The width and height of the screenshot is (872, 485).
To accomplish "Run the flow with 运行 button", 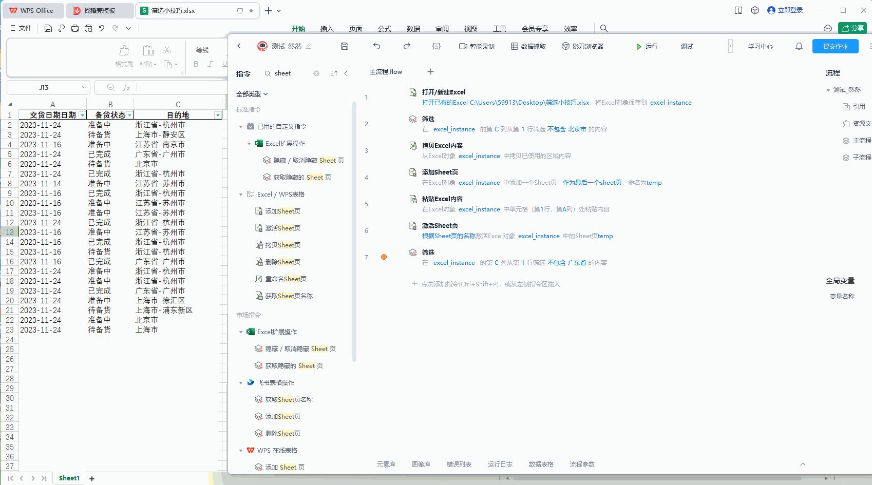I will pos(647,46).
